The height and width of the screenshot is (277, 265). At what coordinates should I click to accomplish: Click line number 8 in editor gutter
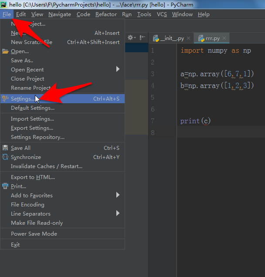153,133
